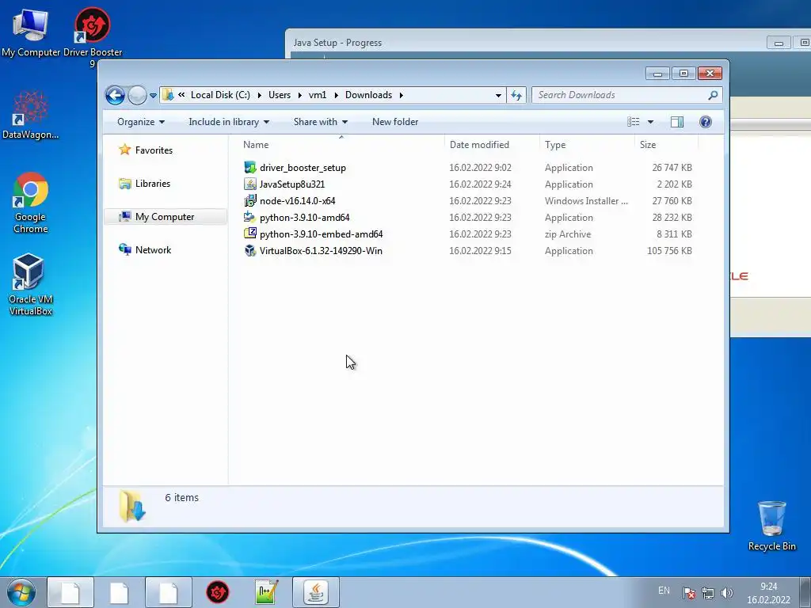Sort files by the Type column

587,145
